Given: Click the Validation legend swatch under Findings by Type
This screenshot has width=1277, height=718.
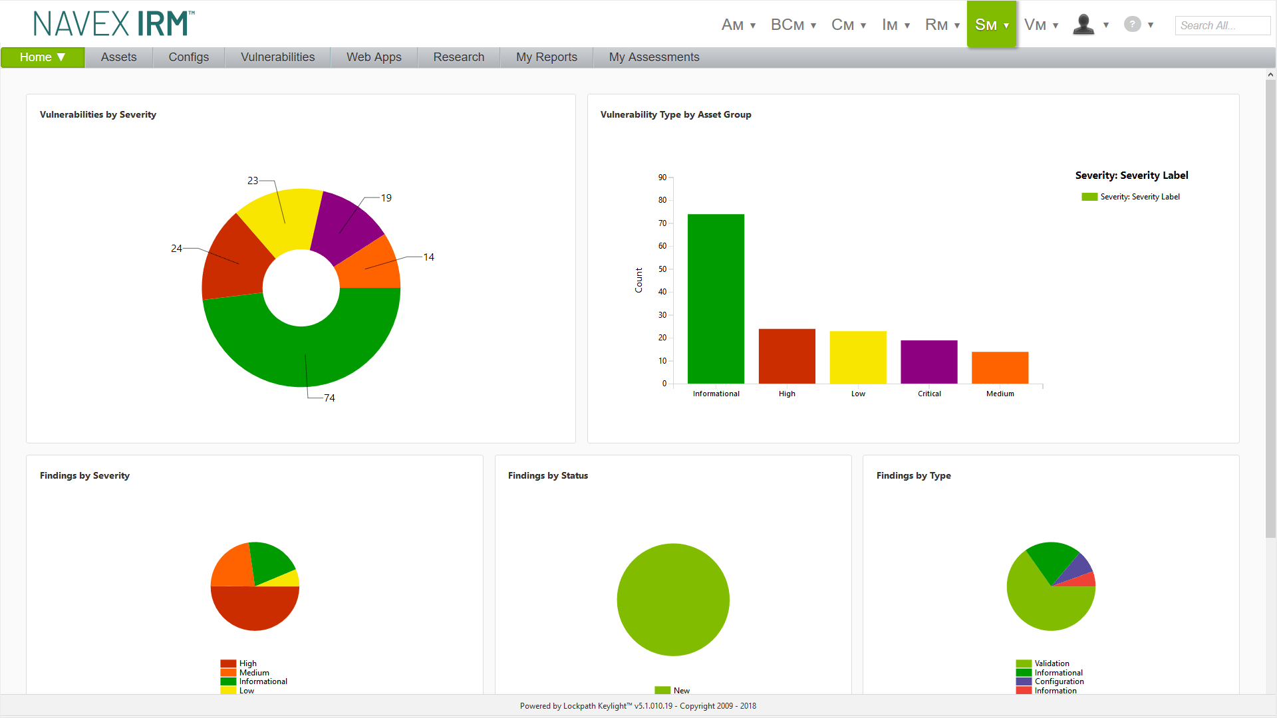Looking at the screenshot, I should [x=1023, y=663].
